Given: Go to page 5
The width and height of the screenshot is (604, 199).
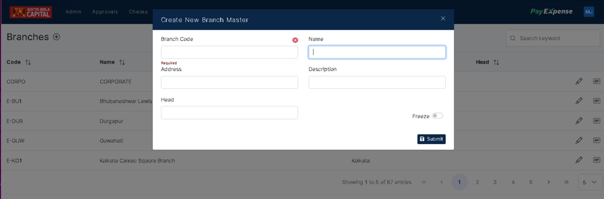Looking at the screenshot, I should 530,182.
